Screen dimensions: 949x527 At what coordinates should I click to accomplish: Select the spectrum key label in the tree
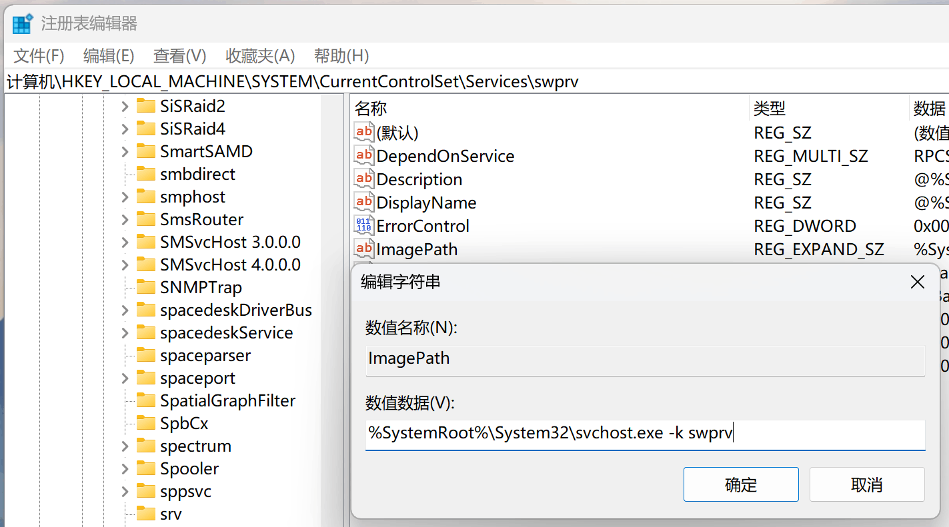coord(195,446)
